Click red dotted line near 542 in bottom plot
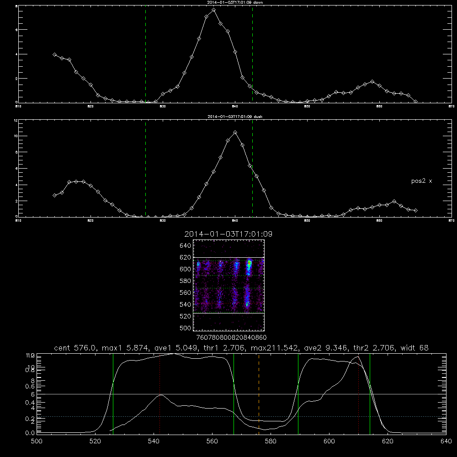 159,393
